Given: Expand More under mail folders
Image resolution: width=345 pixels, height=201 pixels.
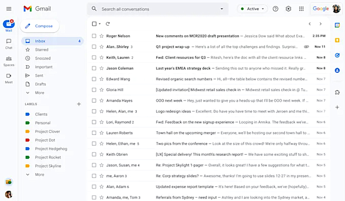Looking at the screenshot, I should pyautogui.click(x=39, y=93).
